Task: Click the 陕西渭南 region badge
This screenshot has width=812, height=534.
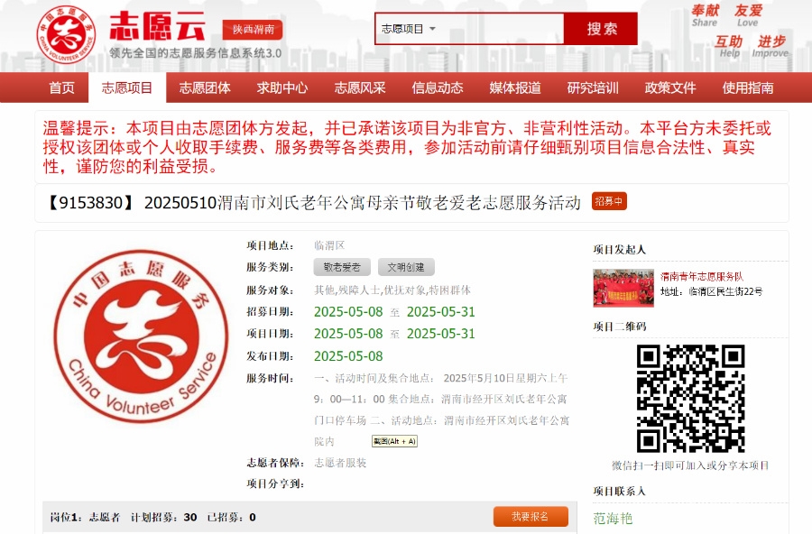Action: 253,30
